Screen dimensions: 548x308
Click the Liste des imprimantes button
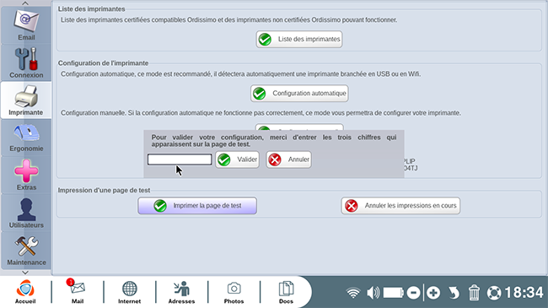click(x=299, y=39)
